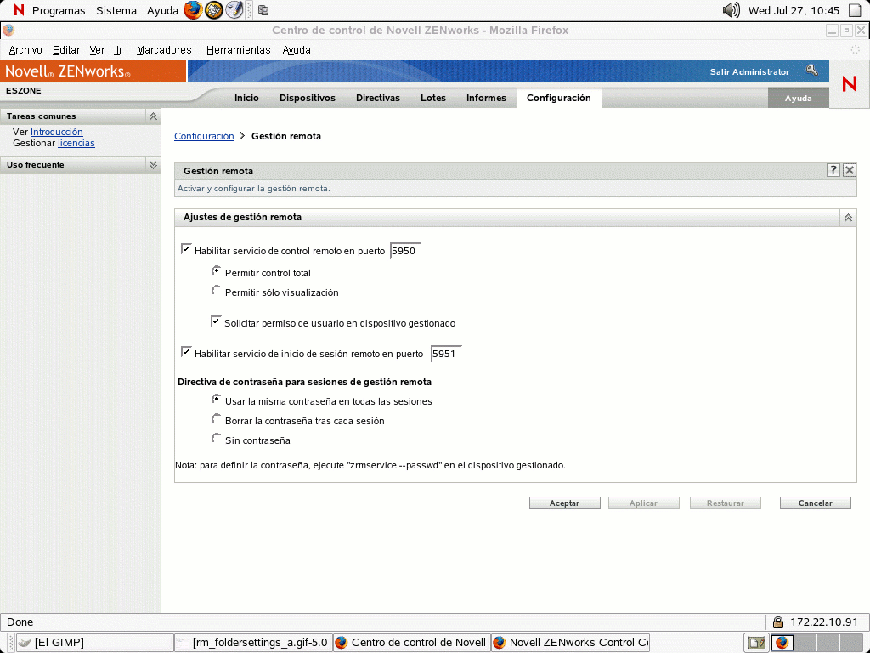870x653 pixels.
Task: Switch to the Dispositivos tab
Action: pyautogui.click(x=307, y=98)
